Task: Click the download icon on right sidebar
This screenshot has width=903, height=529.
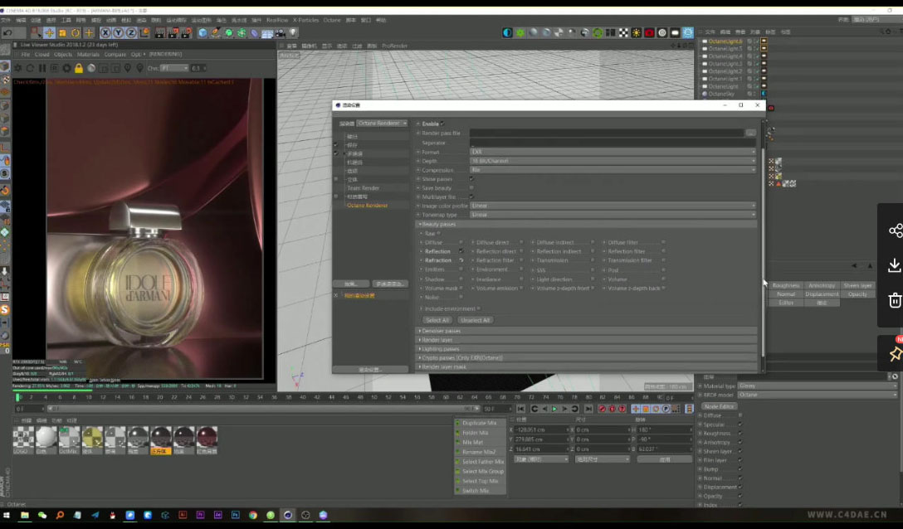Action: point(895,264)
